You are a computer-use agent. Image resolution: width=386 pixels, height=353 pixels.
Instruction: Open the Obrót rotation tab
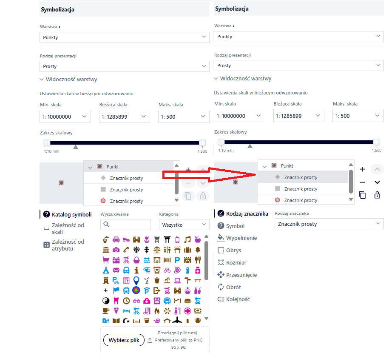(x=233, y=287)
